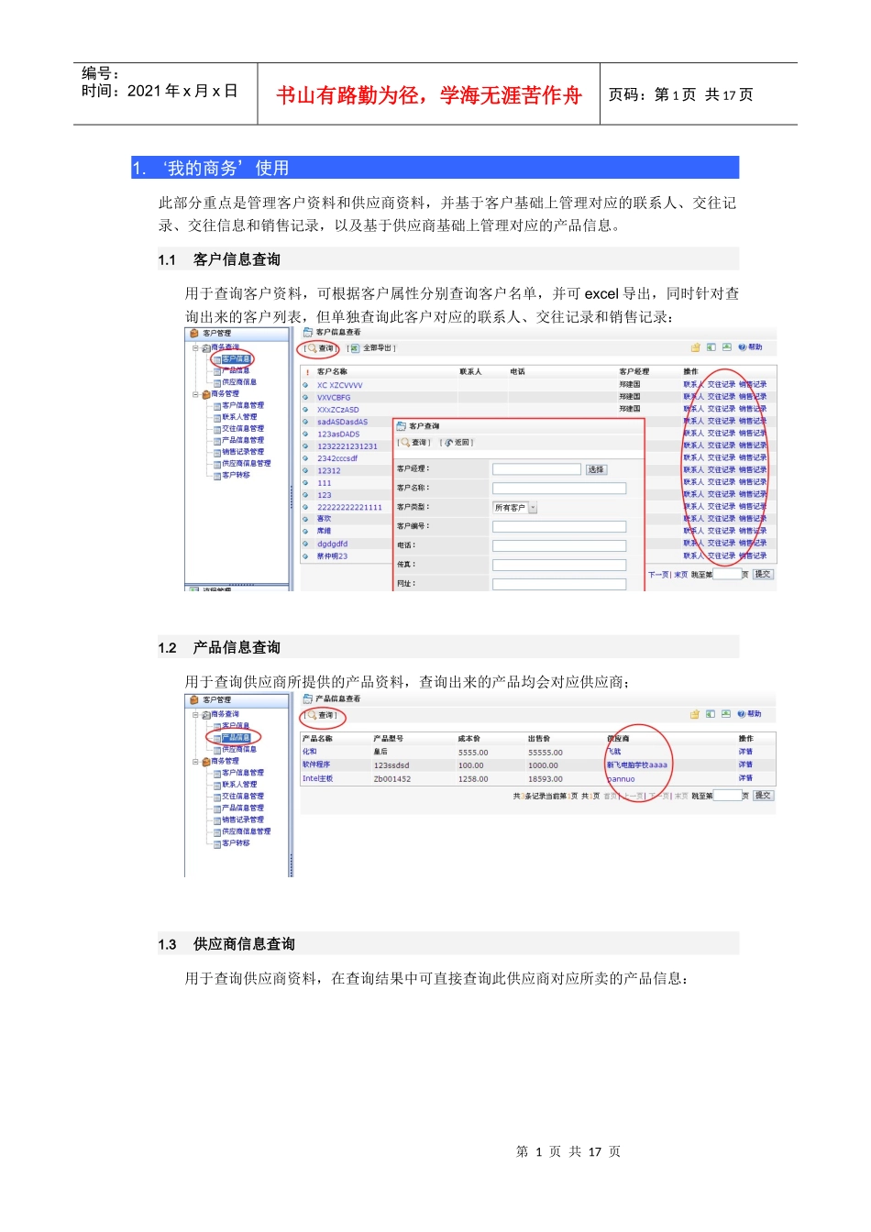Image resolution: width=871 pixels, height=1232 pixels.
Task: Click section heading 1.3 供应商信息查询
Action: pos(226,944)
